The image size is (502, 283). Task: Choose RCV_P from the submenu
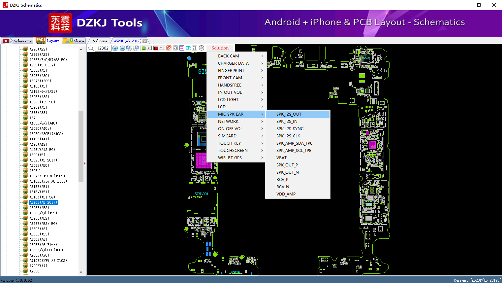(x=298, y=180)
